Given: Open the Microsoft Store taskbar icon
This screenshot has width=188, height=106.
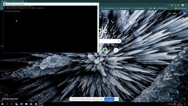Looking at the screenshot, I should 31,104.
